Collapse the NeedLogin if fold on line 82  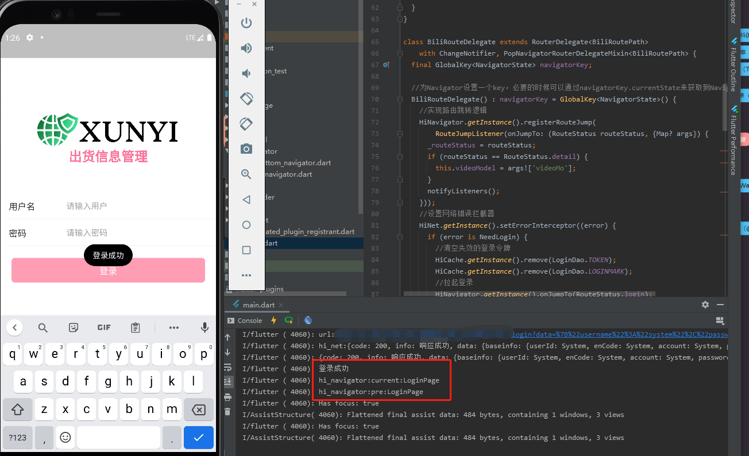(400, 237)
